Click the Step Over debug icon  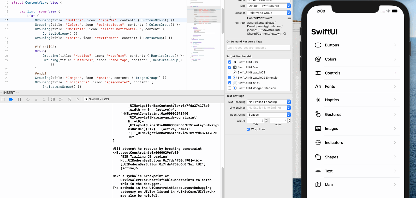pos(28,99)
